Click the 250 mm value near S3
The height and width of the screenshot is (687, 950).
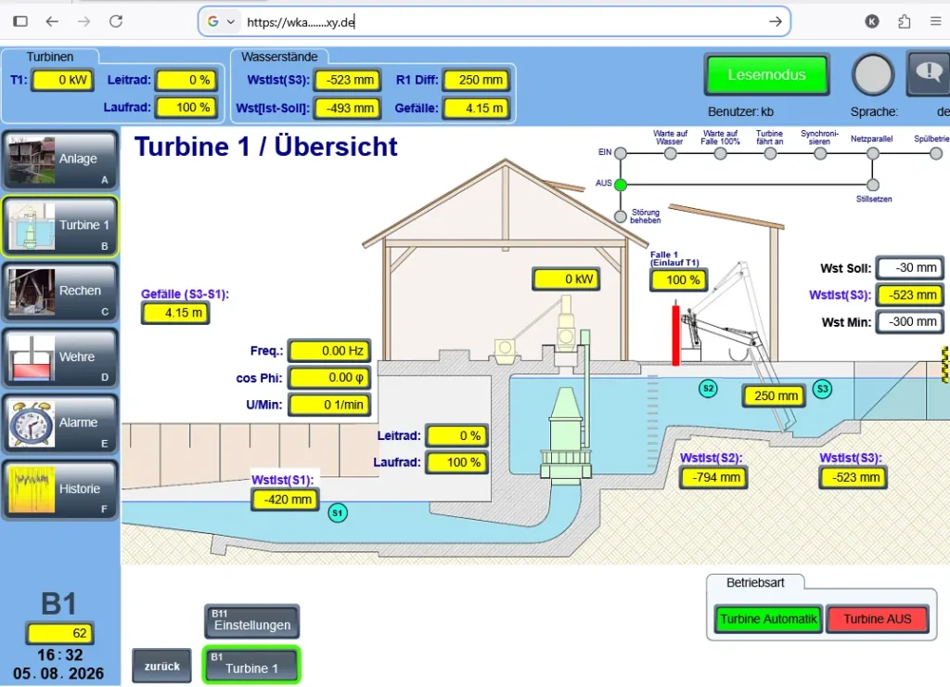click(775, 395)
